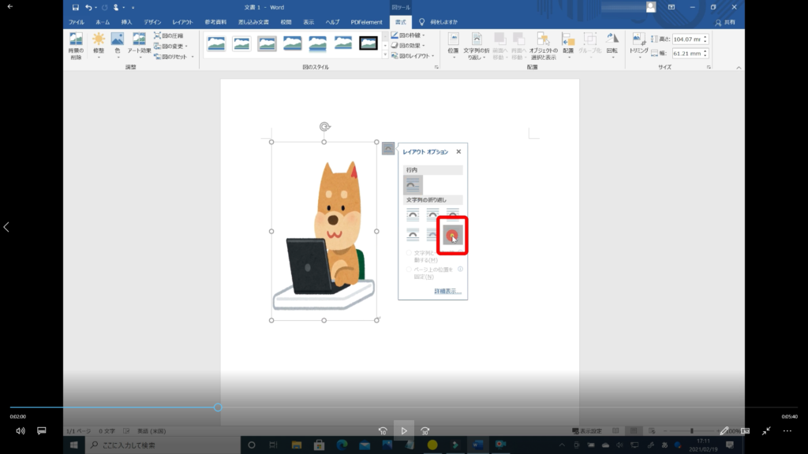Select the in-line with text layout icon
Viewport: 808px width, 454px height.
pyautogui.click(x=413, y=185)
